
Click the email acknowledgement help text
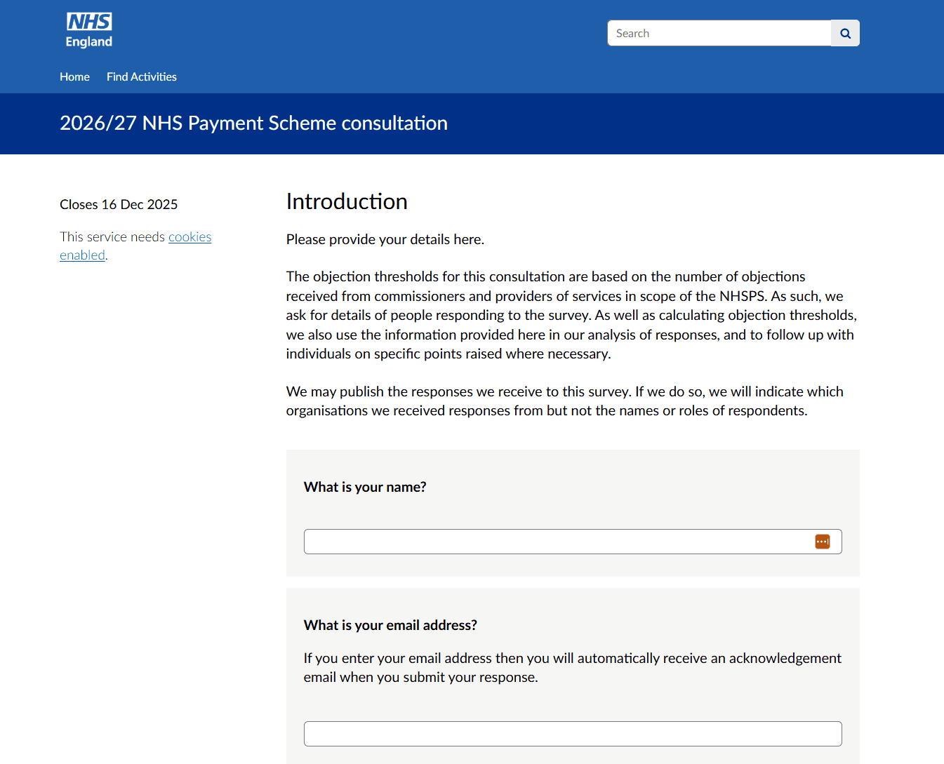tap(572, 668)
